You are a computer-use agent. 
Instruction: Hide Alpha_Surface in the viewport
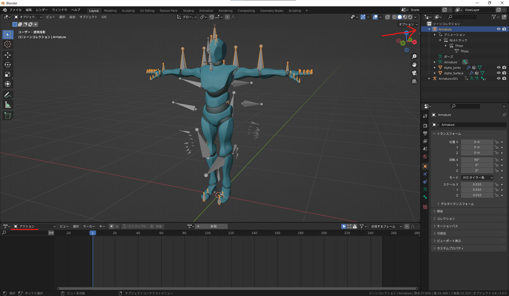click(499, 73)
